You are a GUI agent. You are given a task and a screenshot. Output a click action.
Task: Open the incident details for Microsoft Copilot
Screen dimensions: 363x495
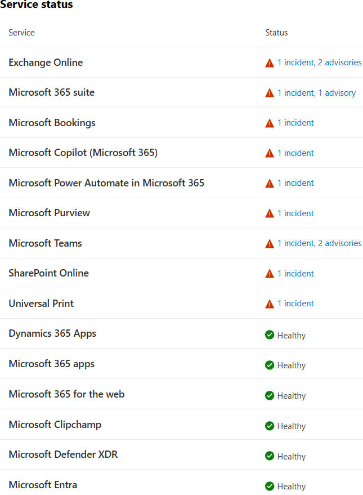296,153
